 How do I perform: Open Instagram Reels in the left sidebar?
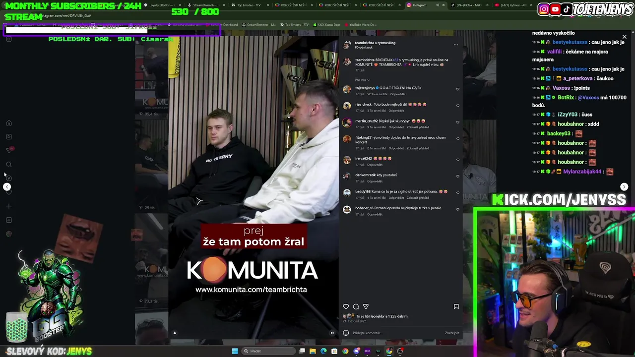tap(8, 137)
